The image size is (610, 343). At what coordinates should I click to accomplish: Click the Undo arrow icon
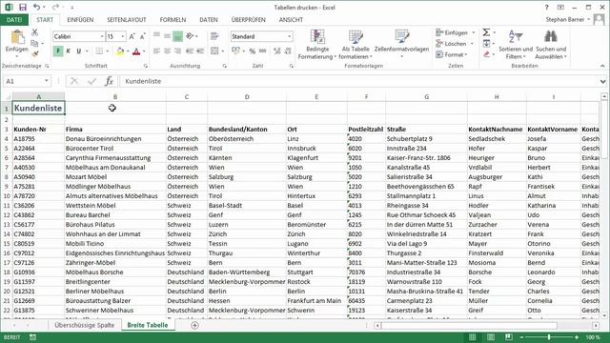(36, 7)
